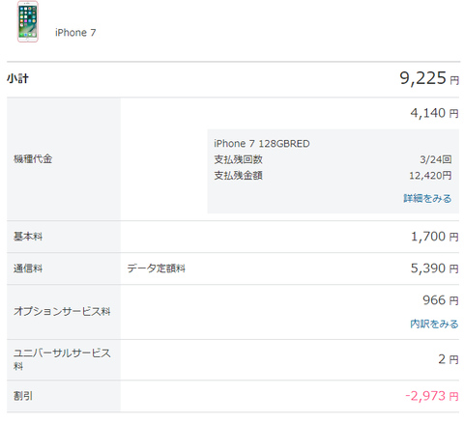Select the オプションサービス料 row label

pos(62,311)
